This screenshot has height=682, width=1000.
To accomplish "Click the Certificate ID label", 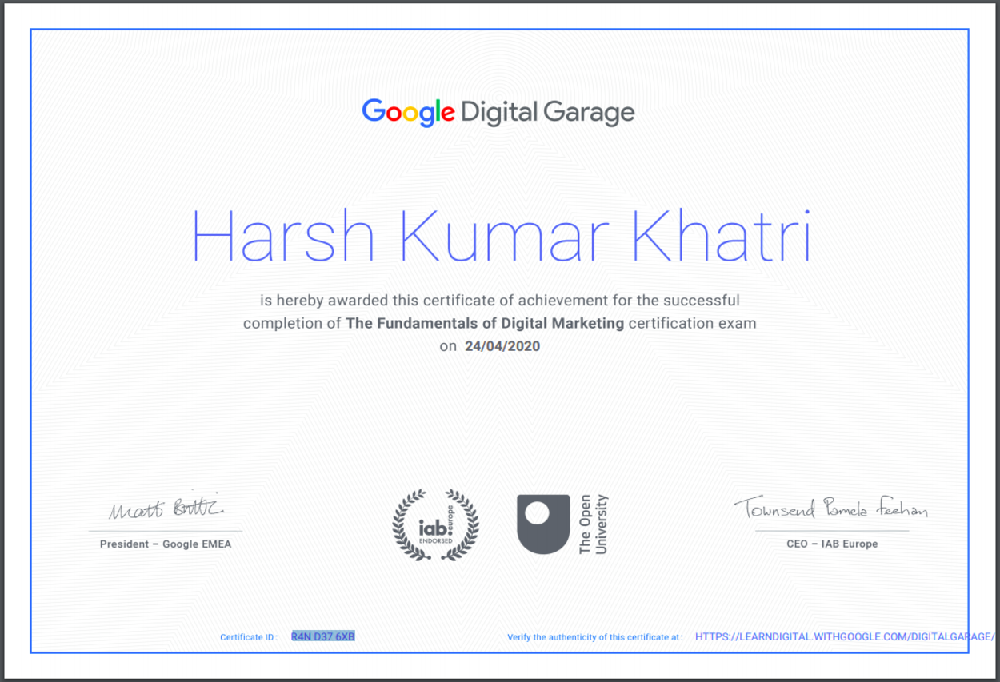I will pos(248,638).
